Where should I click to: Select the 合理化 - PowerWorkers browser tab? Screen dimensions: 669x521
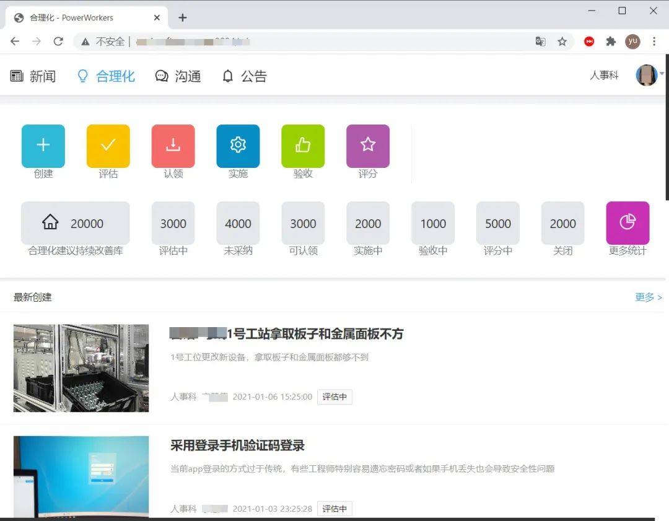tap(87, 17)
